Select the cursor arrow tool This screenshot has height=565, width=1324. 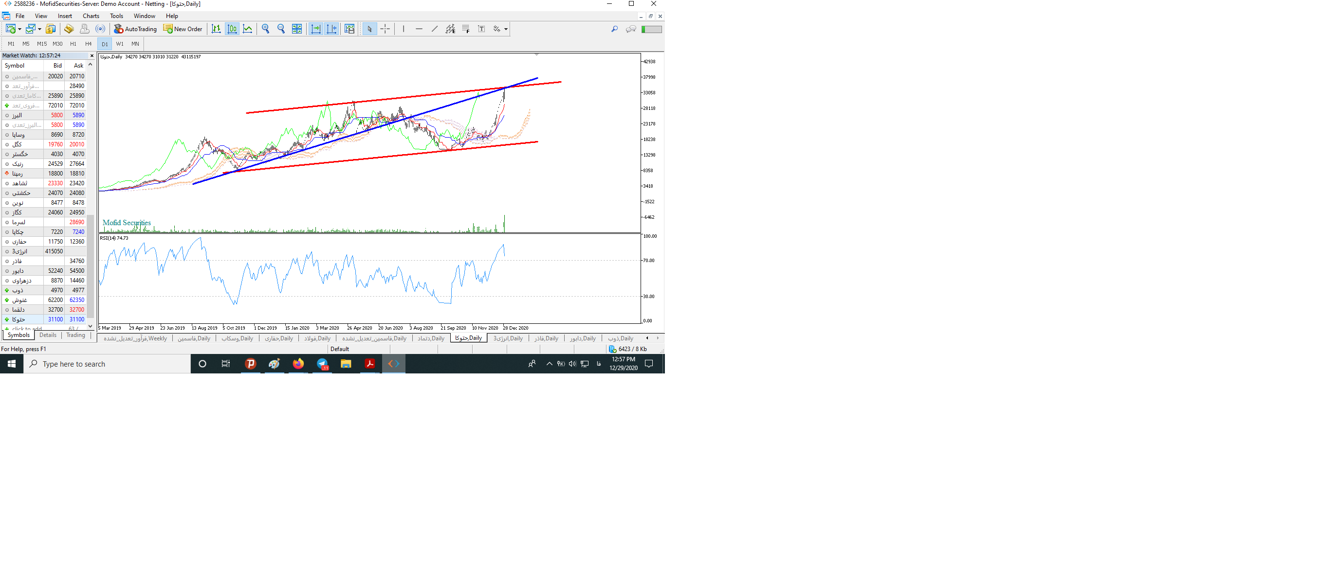(x=369, y=29)
